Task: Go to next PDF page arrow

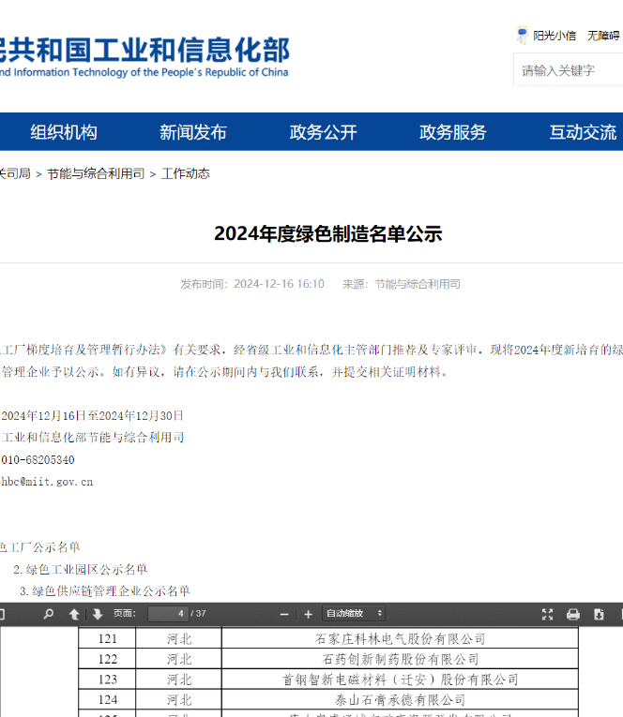Action: click(97, 614)
